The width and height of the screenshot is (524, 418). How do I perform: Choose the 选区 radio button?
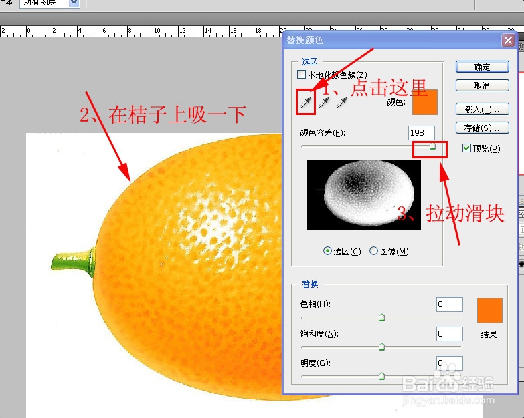pyautogui.click(x=327, y=250)
